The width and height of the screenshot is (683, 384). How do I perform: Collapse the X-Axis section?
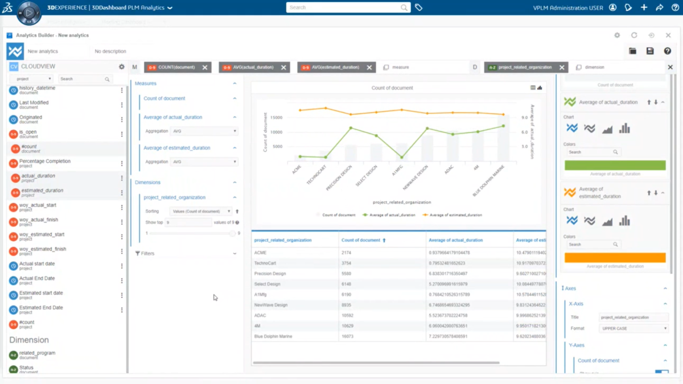tap(665, 304)
